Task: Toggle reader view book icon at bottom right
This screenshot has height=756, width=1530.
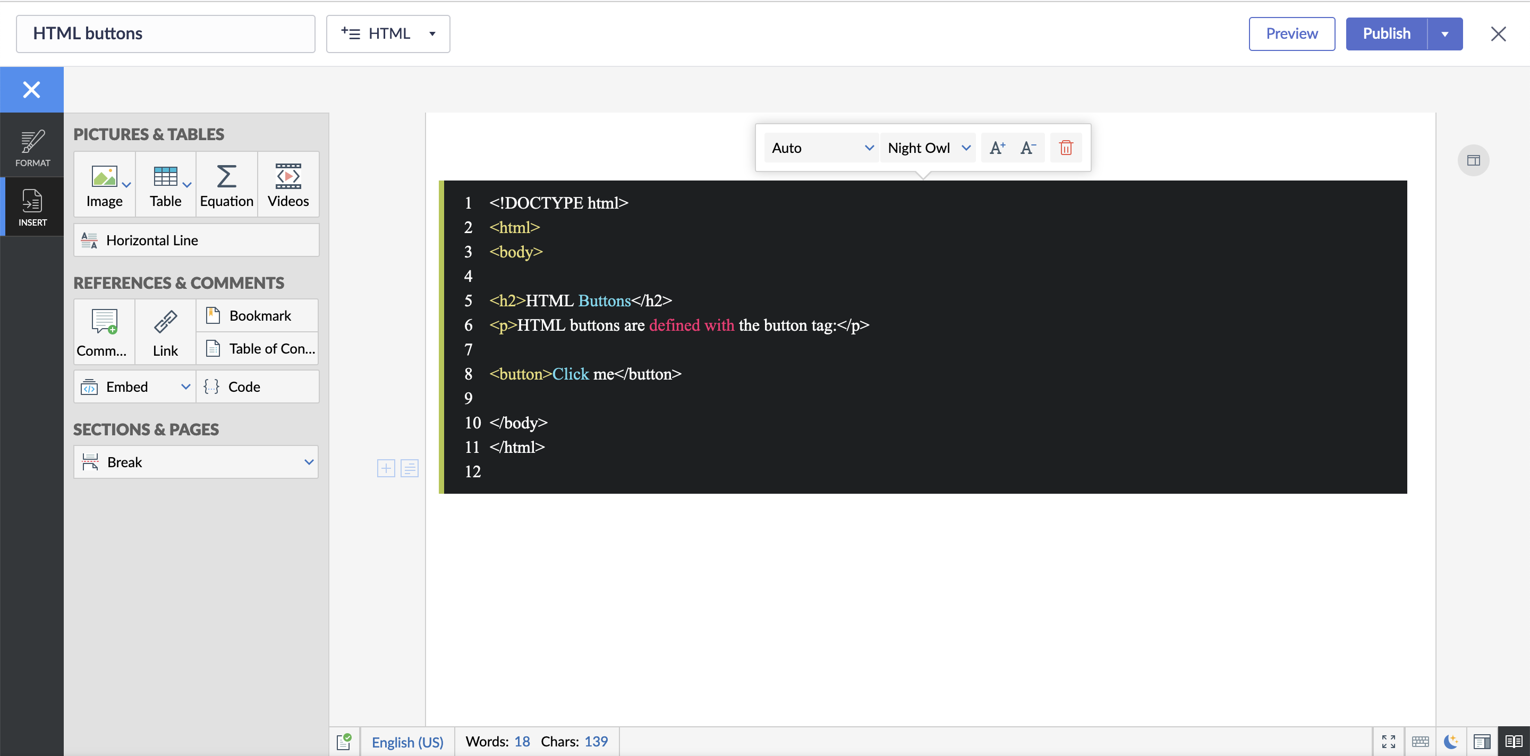Action: tap(1514, 741)
